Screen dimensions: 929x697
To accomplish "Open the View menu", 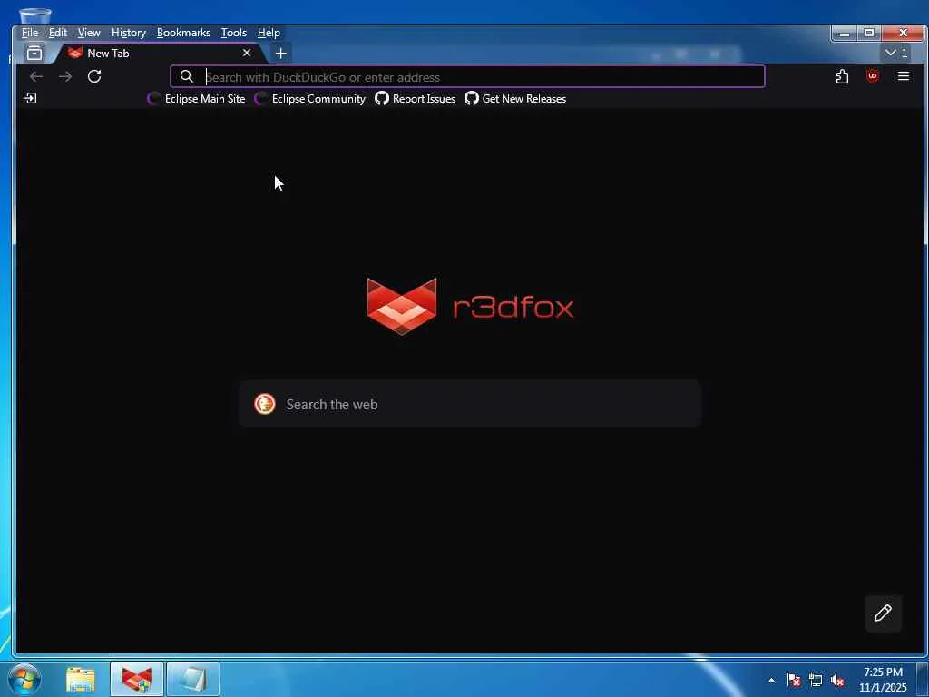I will (x=89, y=33).
